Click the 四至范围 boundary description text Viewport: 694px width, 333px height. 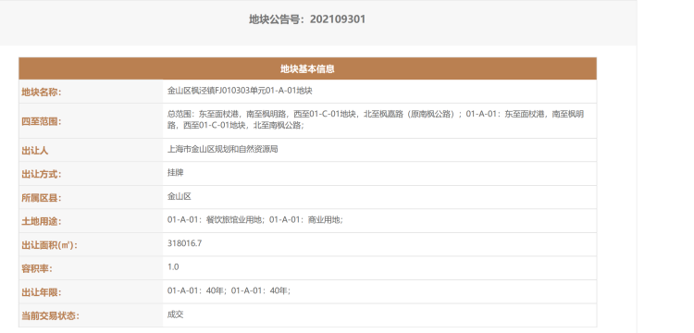(x=376, y=119)
